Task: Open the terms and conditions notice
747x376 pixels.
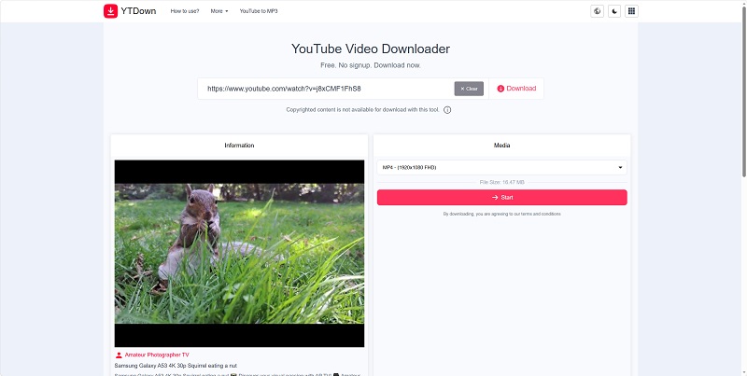Action: pos(501,215)
